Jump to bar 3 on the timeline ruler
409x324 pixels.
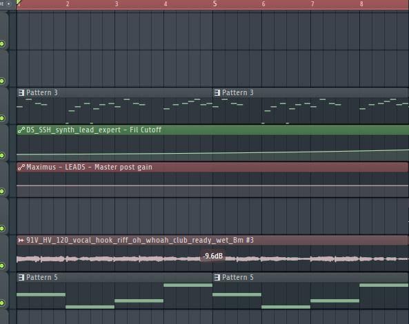(117, 4)
